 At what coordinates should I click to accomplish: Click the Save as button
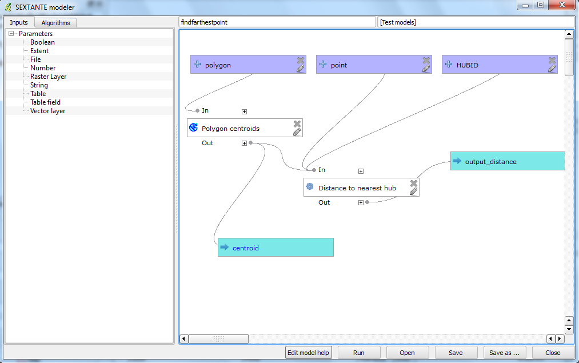click(x=504, y=352)
